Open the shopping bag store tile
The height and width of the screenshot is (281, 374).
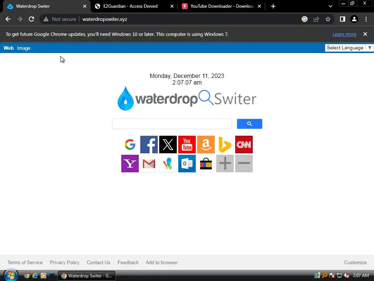click(x=206, y=164)
